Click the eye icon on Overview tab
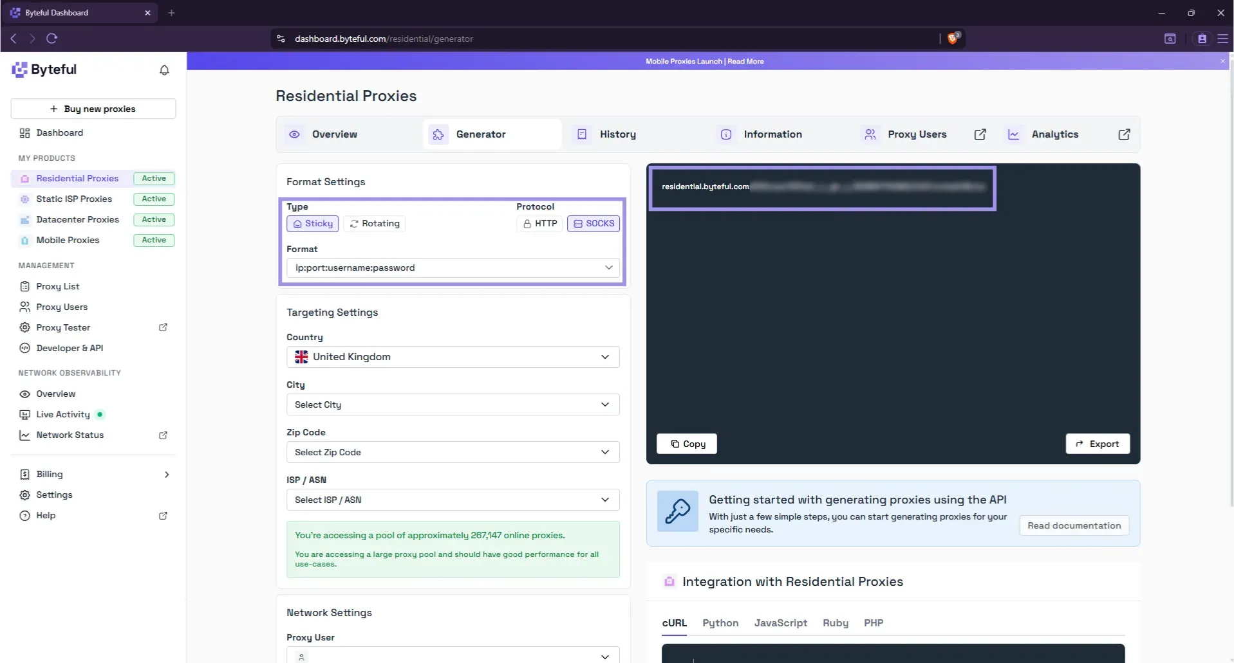Image resolution: width=1234 pixels, height=663 pixels. click(x=294, y=134)
